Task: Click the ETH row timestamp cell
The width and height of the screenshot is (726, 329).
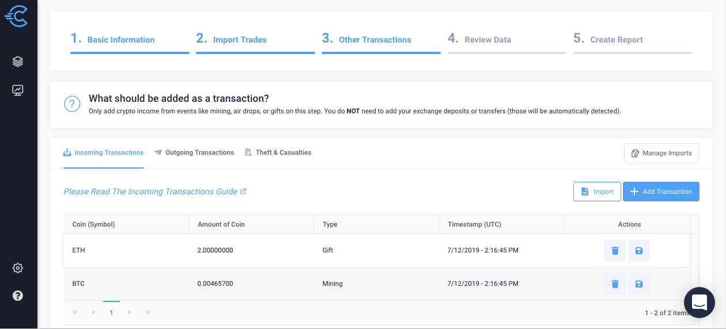Action: [x=501, y=251]
